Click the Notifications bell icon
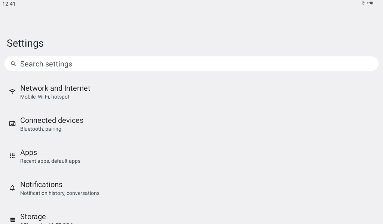This screenshot has width=383, height=224. [x=12, y=188]
